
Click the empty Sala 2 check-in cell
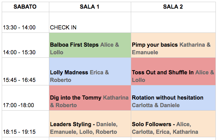pos(173,22)
